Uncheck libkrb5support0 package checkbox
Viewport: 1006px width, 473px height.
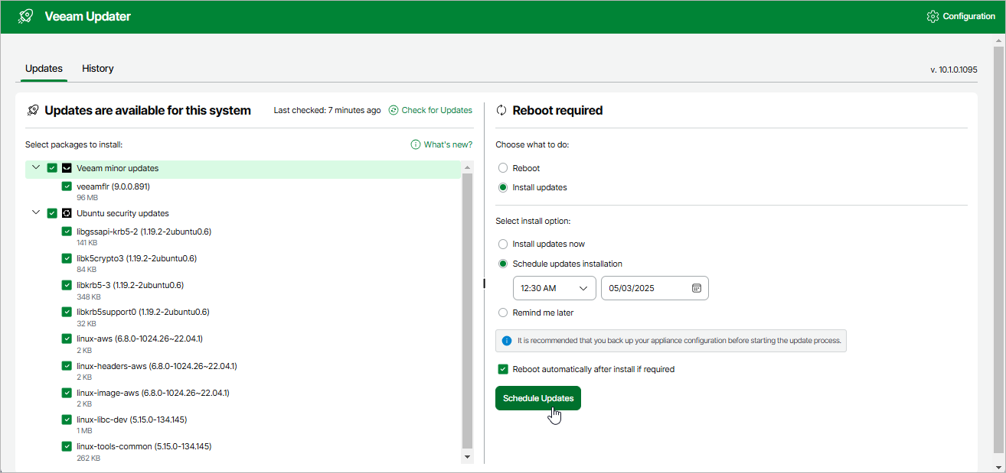(x=67, y=312)
